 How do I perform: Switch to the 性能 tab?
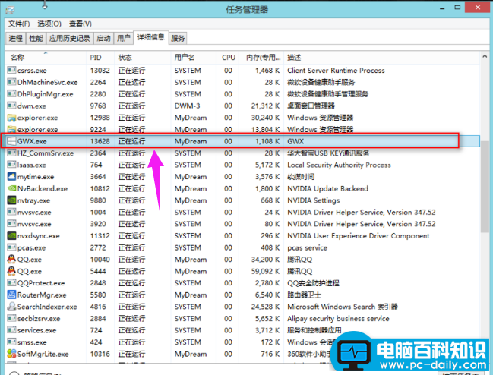36,38
